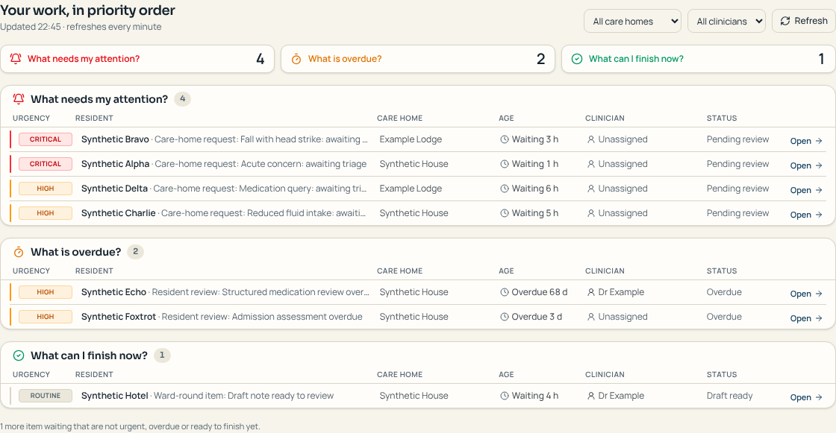
Task: Select the 'What is overdue?' summary card
Action: coord(418,59)
